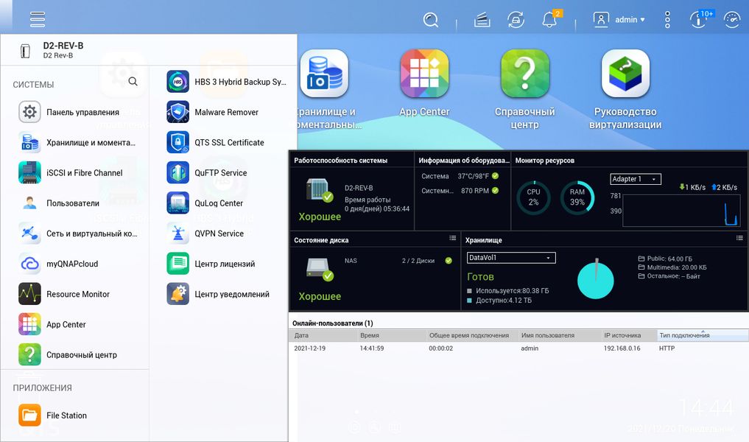Open external devices icon in top bar

(516, 20)
